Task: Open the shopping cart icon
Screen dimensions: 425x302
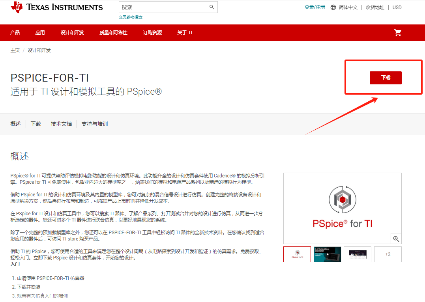Action: [398, 33]
